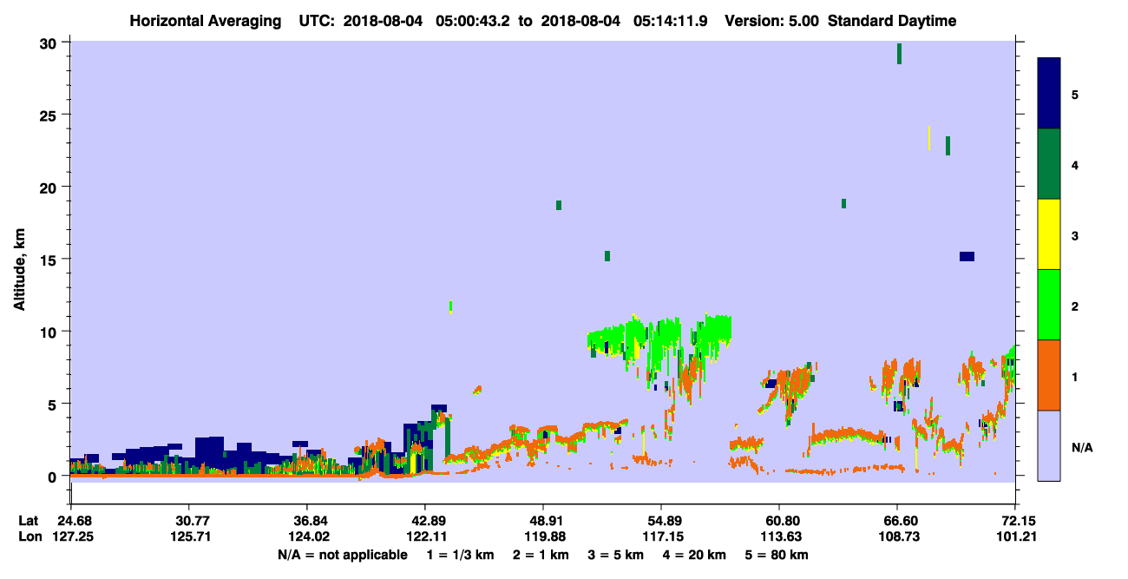Click the colorbar label N/A

point(1081,447)
